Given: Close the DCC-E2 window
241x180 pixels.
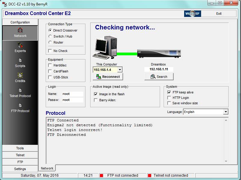Looking at the screenshot, I should [x=231, y=3].
